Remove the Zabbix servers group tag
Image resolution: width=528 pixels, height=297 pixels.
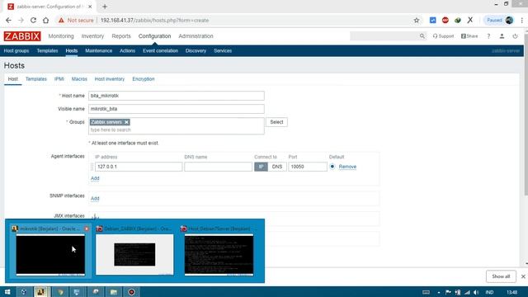pyautogui.click(x=126, y=122)
